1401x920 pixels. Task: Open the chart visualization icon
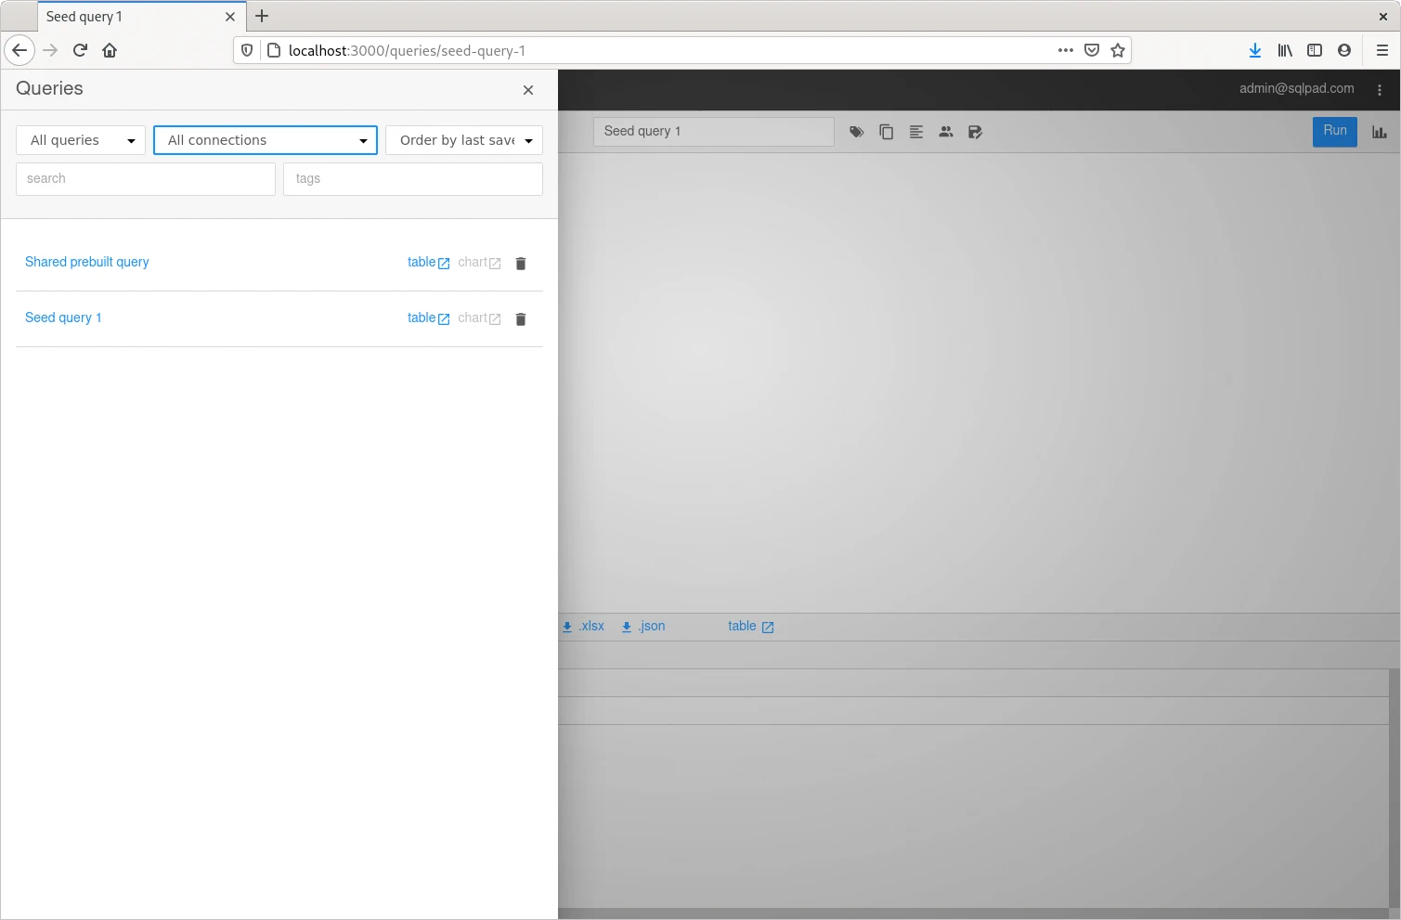[x=1380, y=132]
